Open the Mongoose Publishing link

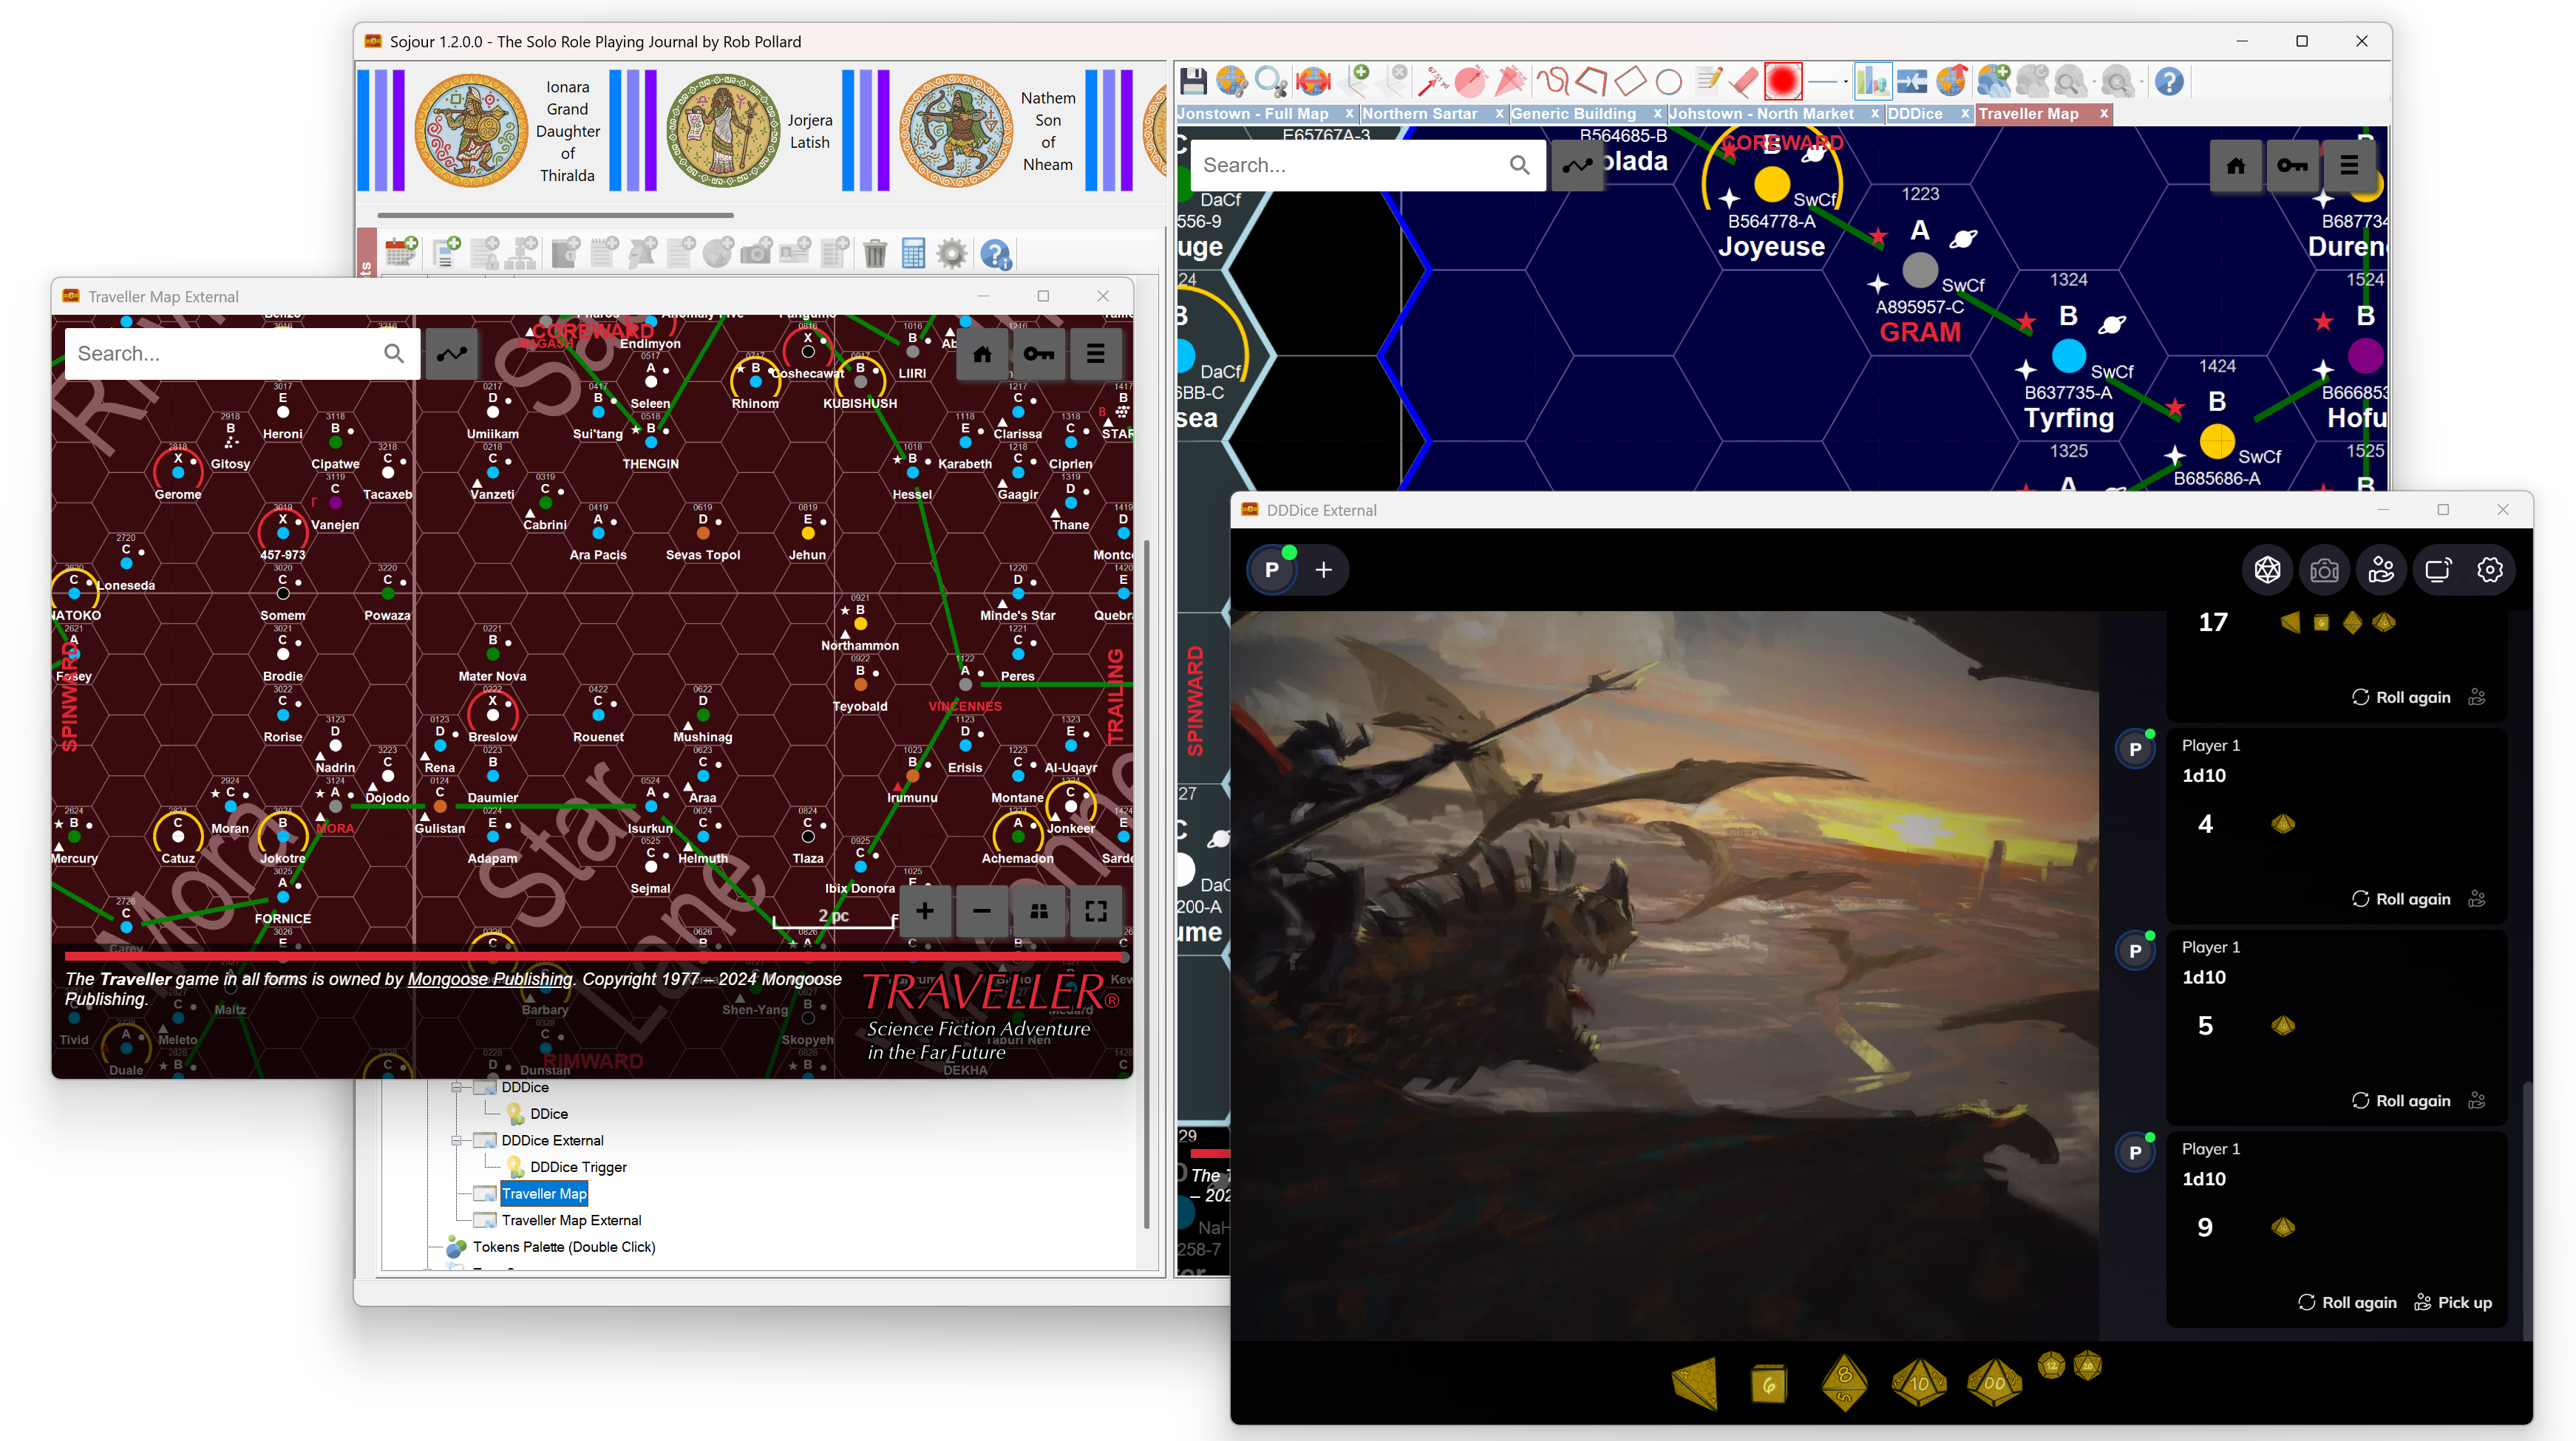pos(490,979)
